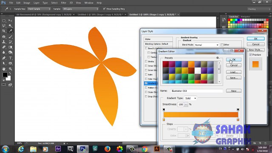
Task: Open Eyedropper tool preset picker arrow
Action: point(10,9)
